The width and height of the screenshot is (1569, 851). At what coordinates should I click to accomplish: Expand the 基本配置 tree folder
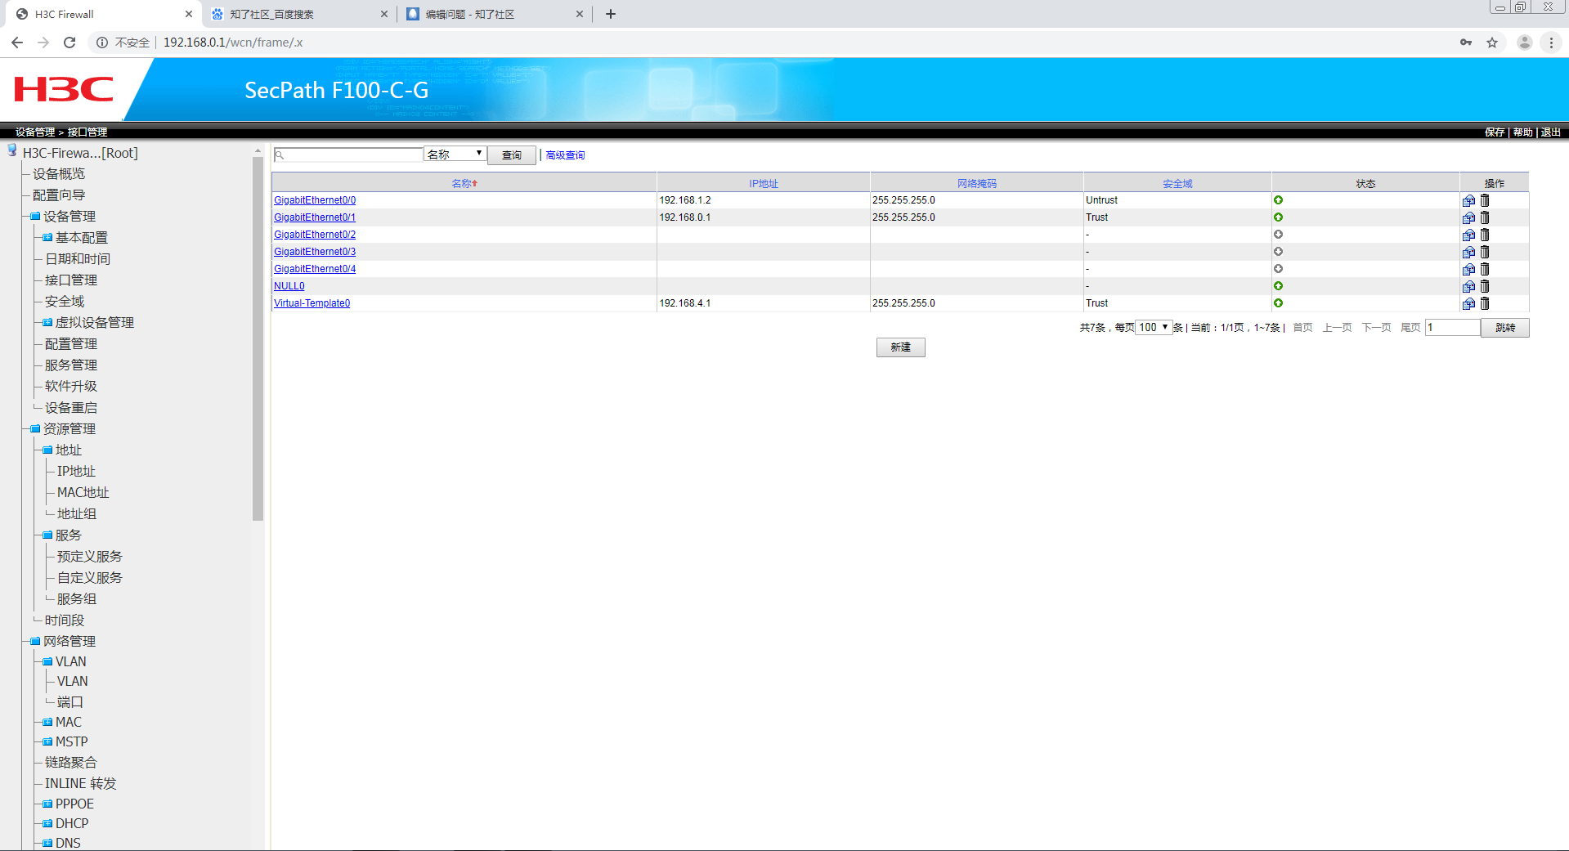(47, 238)
